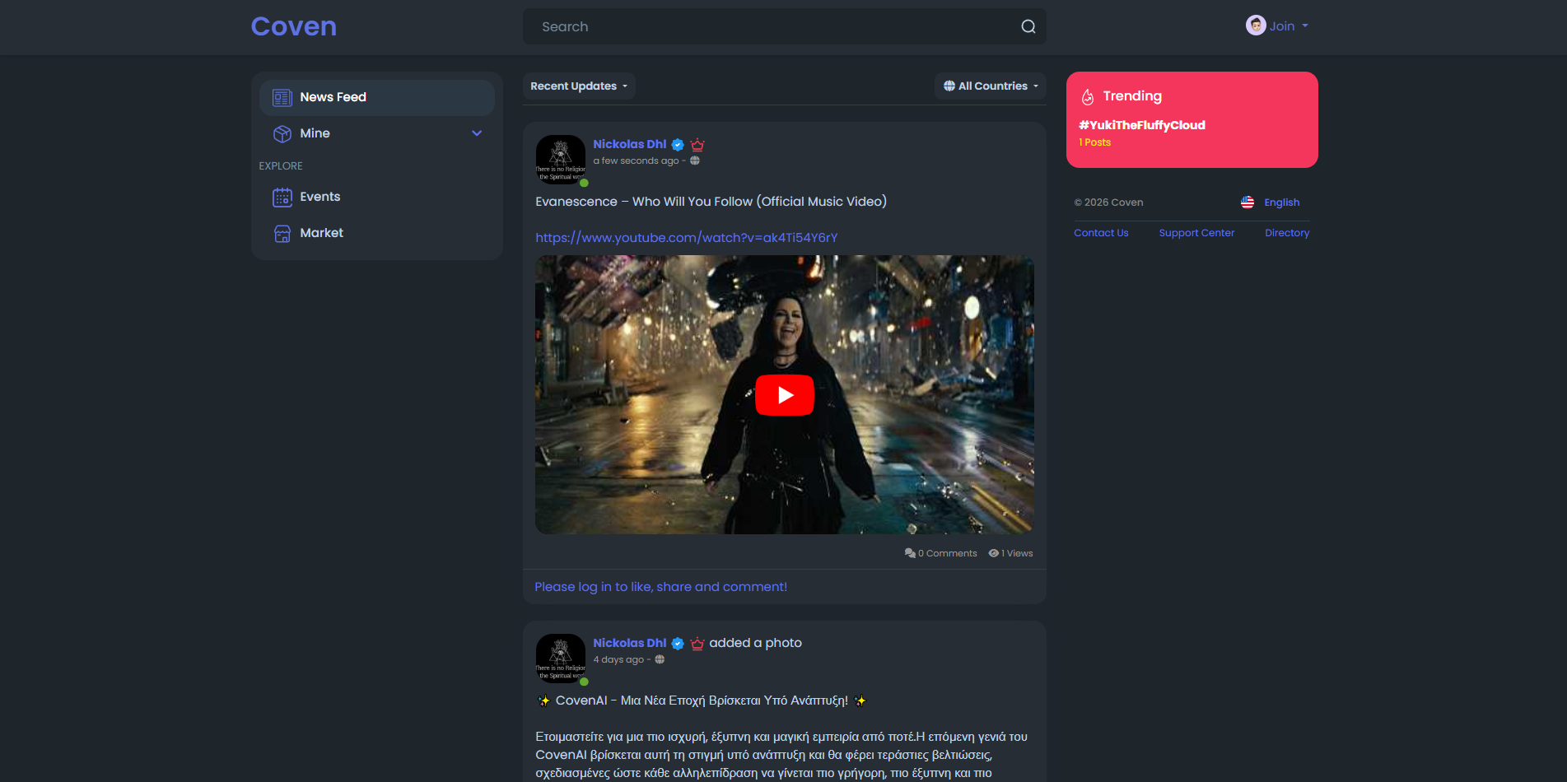Open the Events menu item
Screen dimensions: 1567x782
tap(377, 197)
